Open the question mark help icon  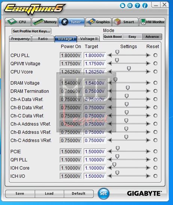point(138,6)
